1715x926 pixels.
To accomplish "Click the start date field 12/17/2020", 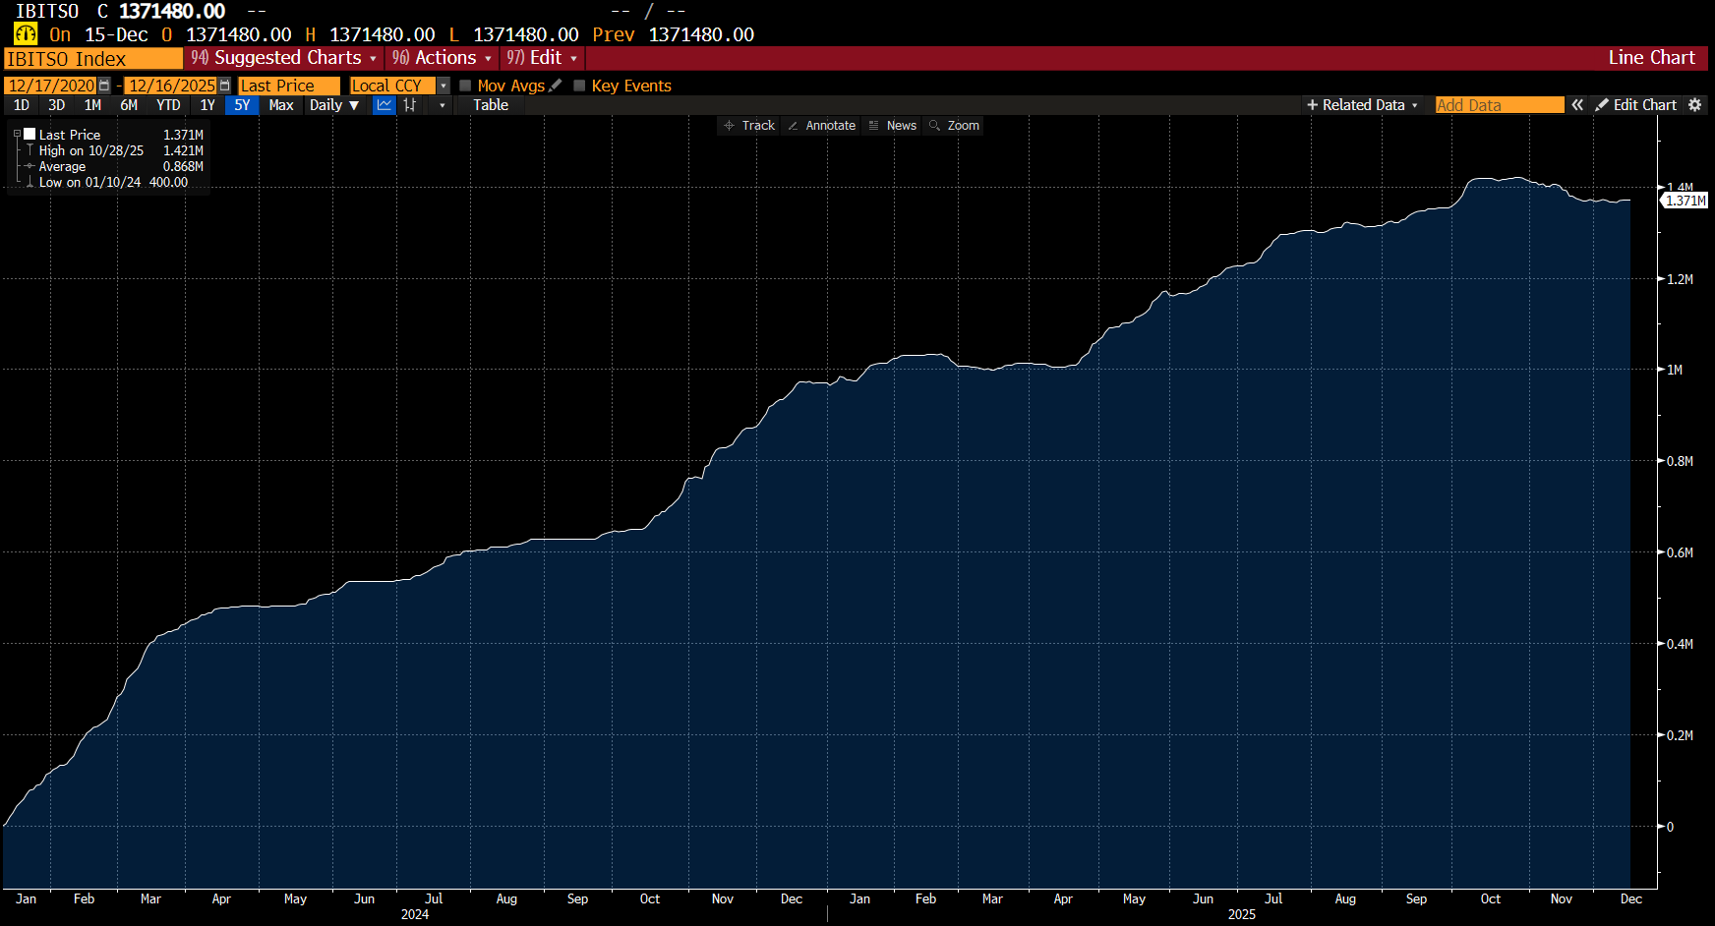I will (51, 87).
